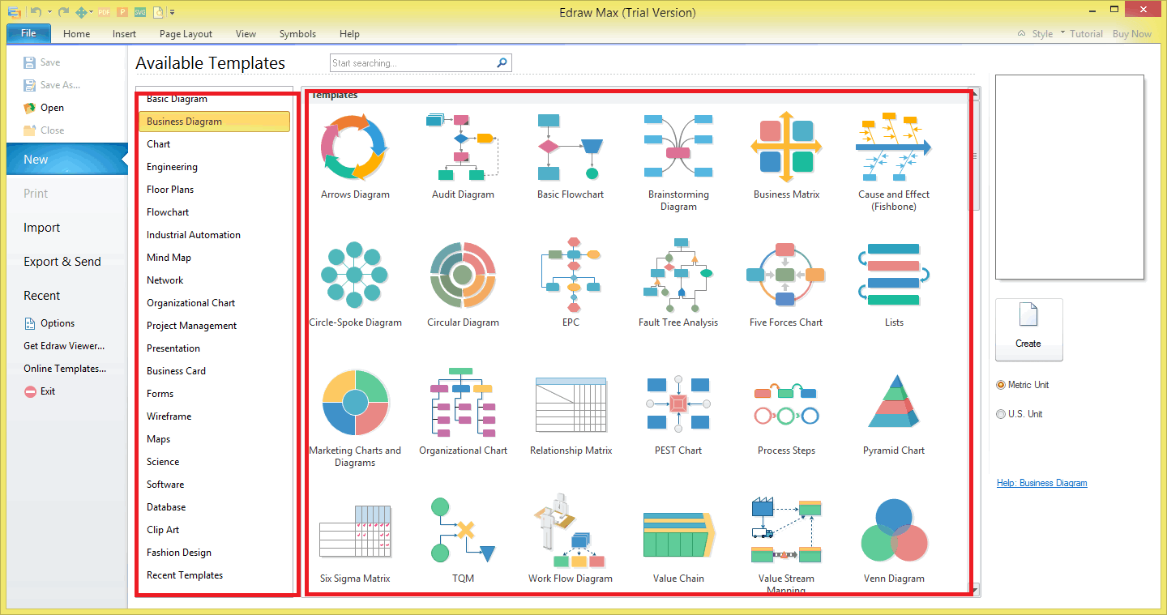1167x615 pixels.
Task: Select the Floor Plans category
Action: tap(214, 190)
